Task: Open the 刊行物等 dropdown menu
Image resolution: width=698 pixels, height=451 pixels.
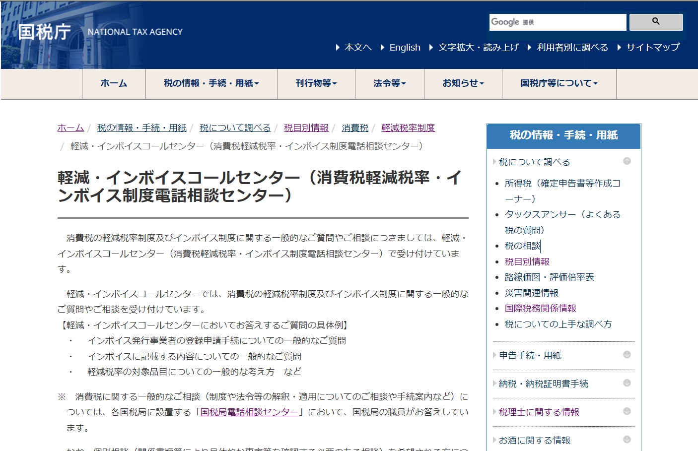Action: click(x=316, y=83)
